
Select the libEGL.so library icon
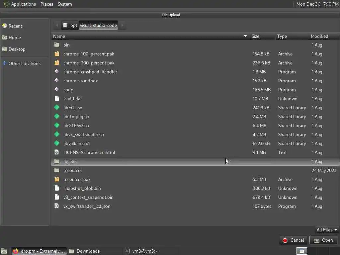pos(57,107)
